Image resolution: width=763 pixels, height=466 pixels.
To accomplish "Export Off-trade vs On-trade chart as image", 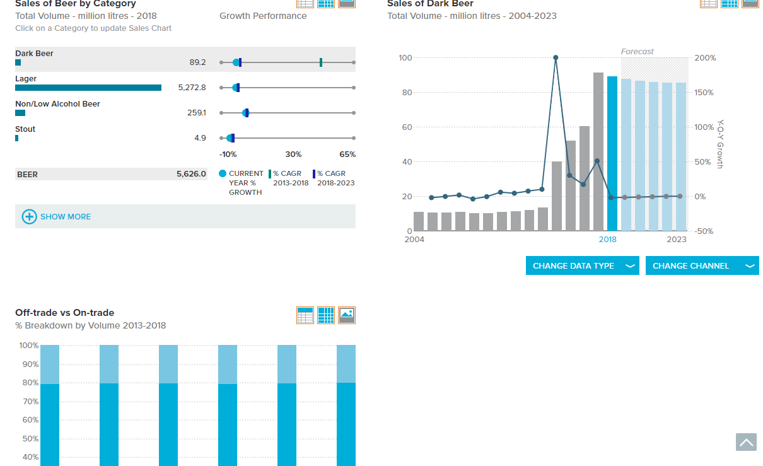I will click(x=347, y=315).
